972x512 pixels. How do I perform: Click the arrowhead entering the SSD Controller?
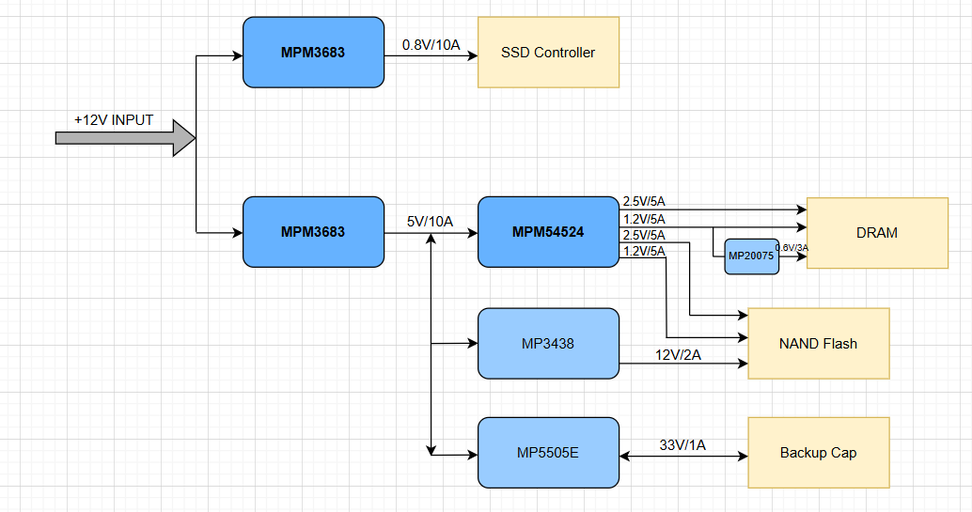click(472, 54)
